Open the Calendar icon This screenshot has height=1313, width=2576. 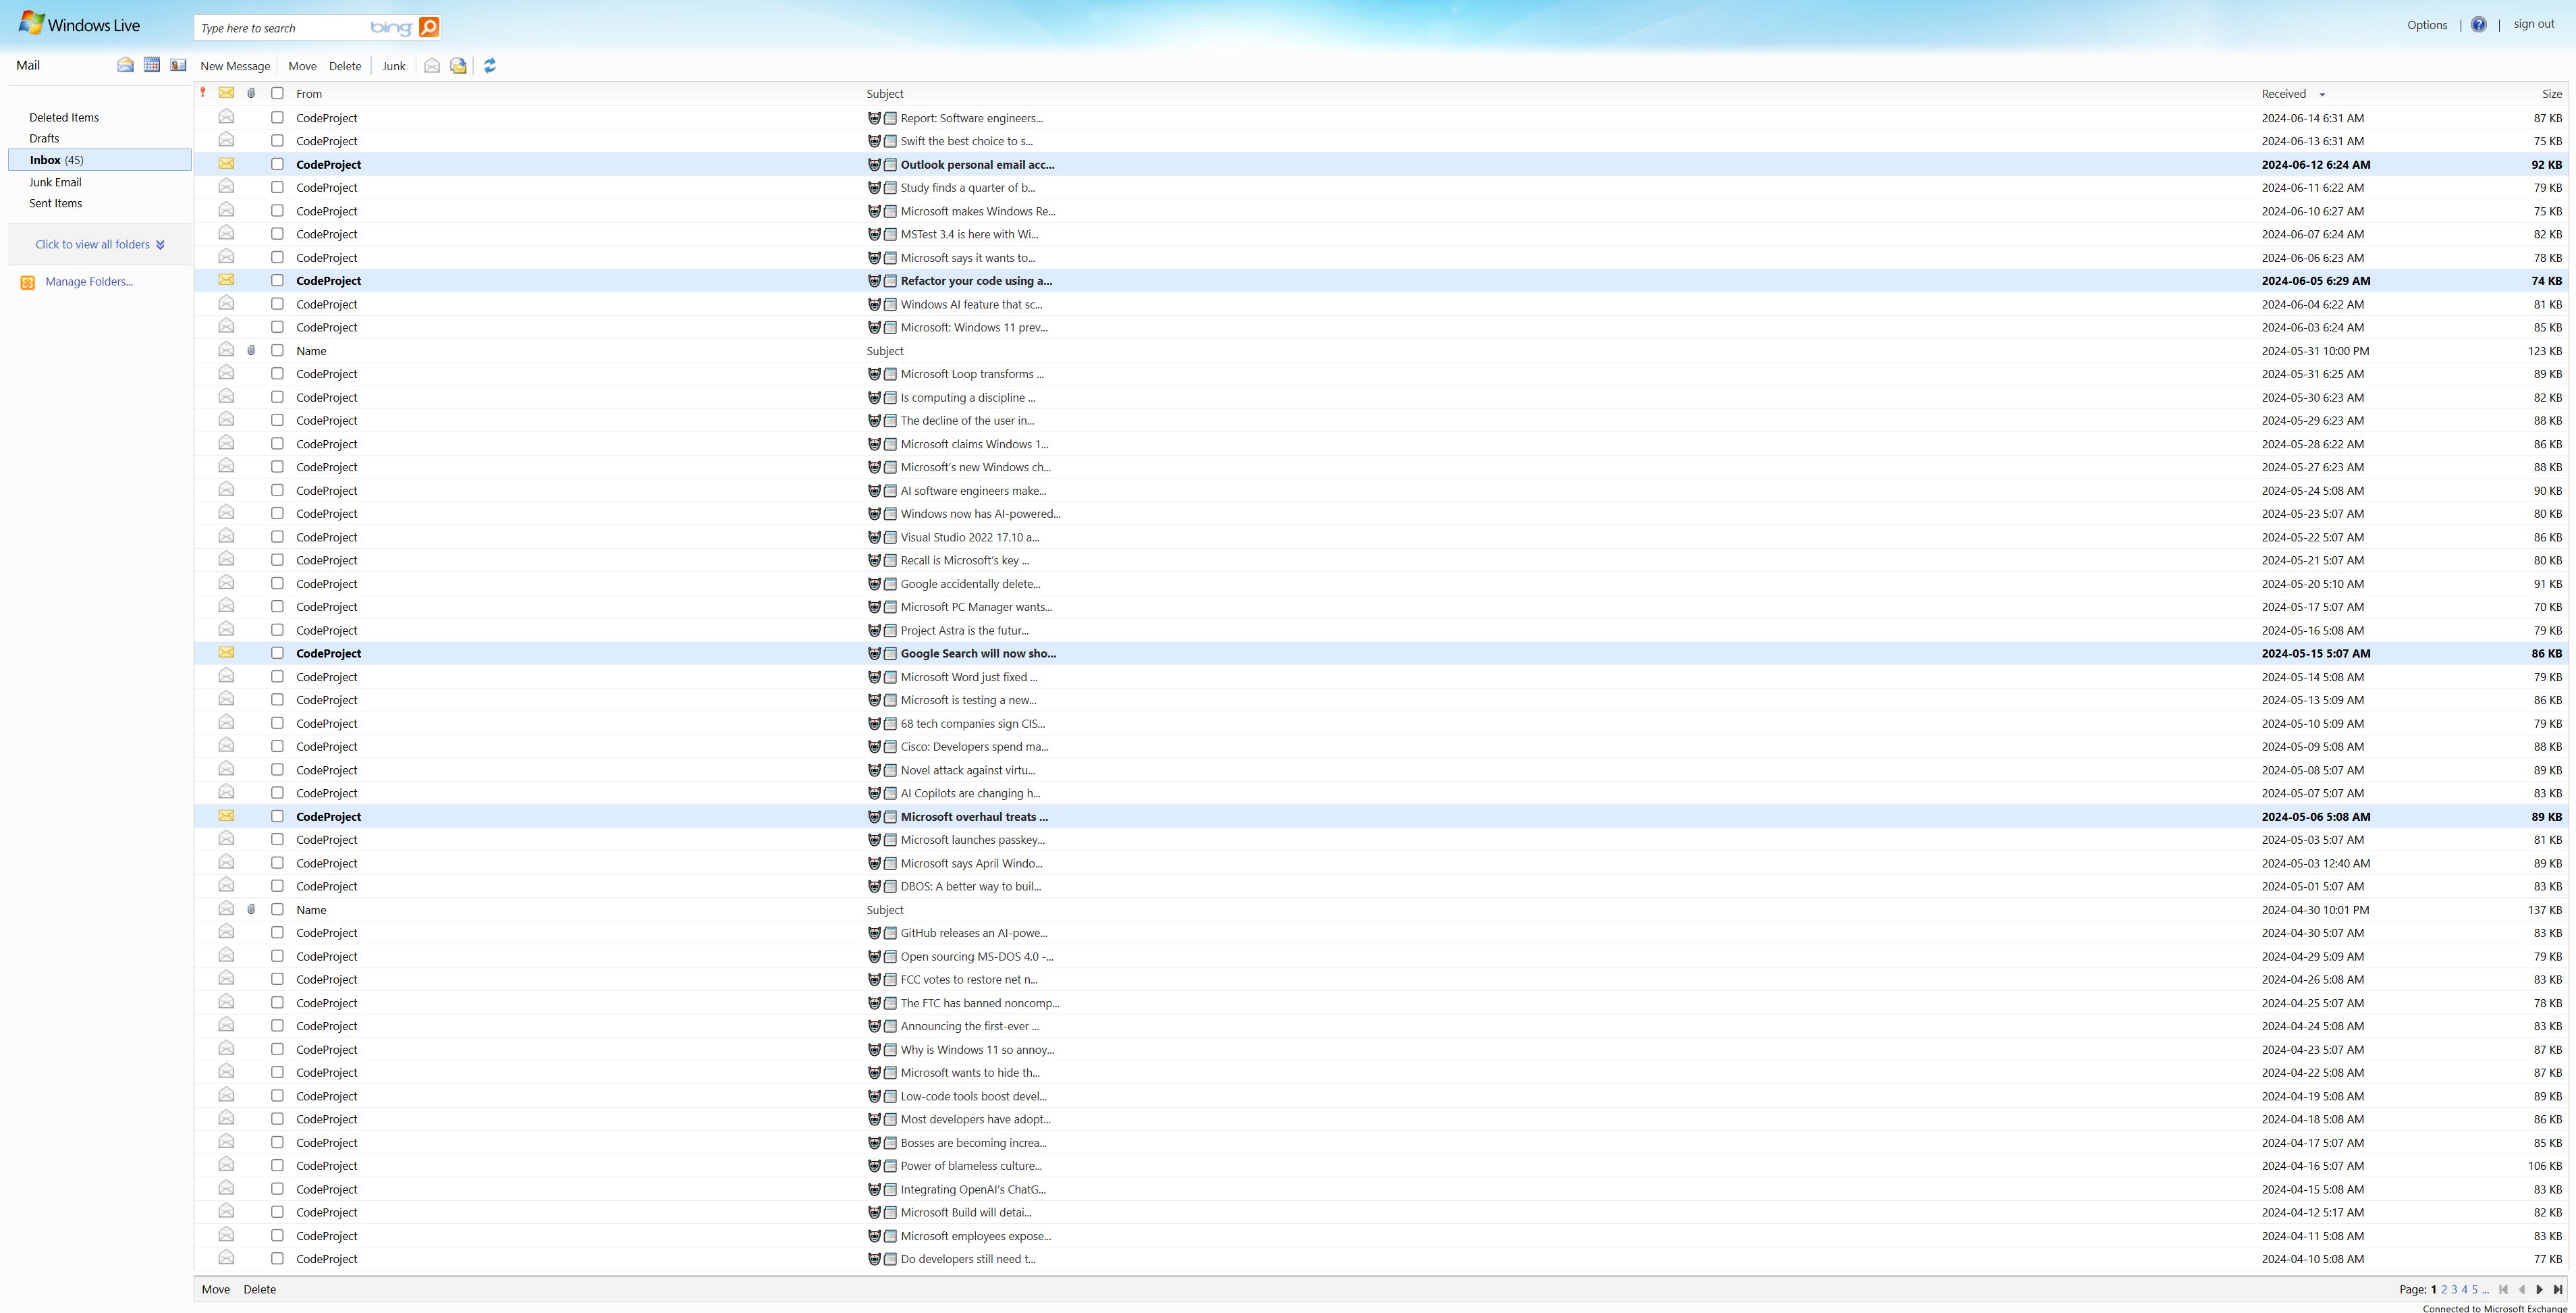[152, 65]
